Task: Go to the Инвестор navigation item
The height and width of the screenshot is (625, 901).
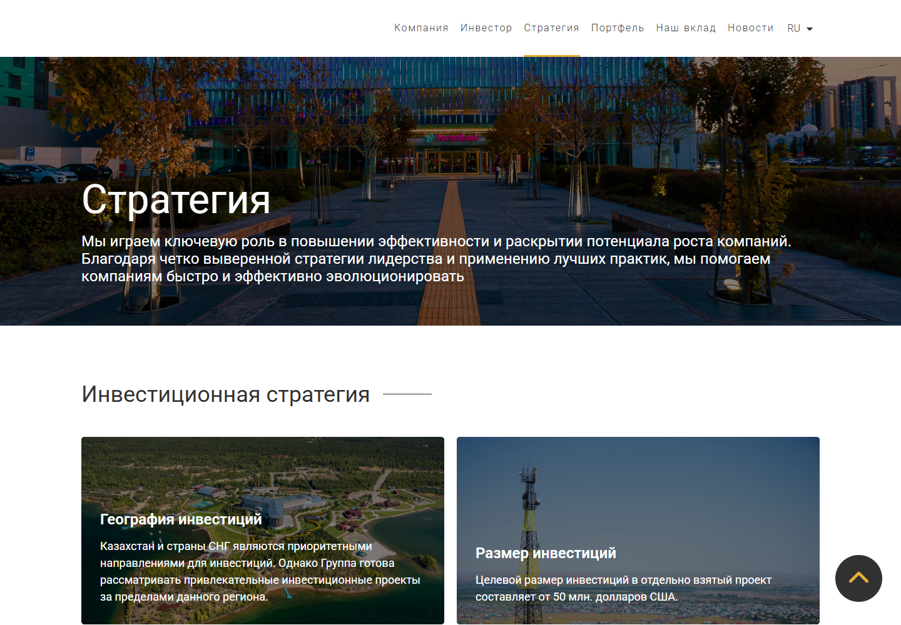Action: (486, 28)
